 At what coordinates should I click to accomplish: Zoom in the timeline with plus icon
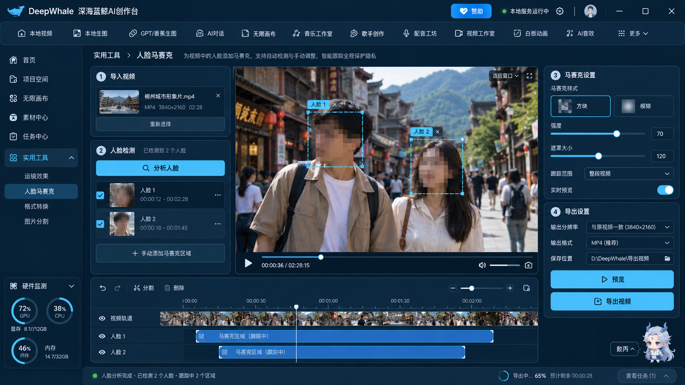point(510,288)
